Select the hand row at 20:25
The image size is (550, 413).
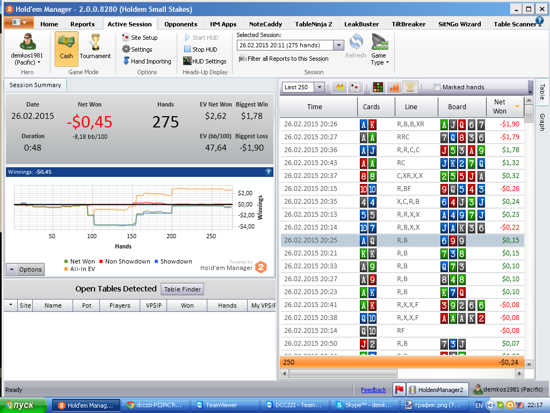pos(402,240)
